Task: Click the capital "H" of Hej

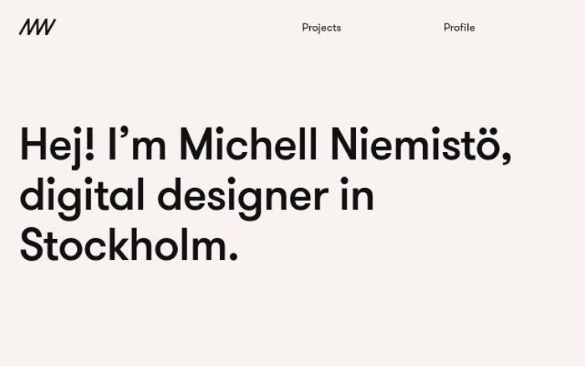Action: click(33, 145)
